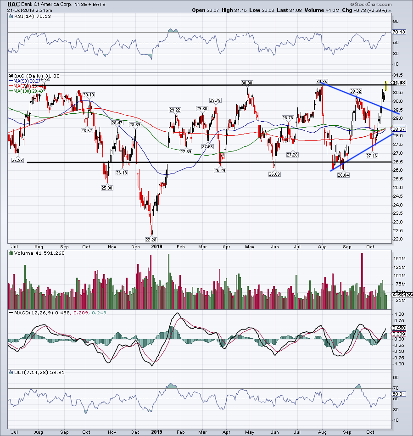This screenshot has height=436, width=413.
Task: Click the 30.86 peak price annotation
Action: tap(322, 82)
